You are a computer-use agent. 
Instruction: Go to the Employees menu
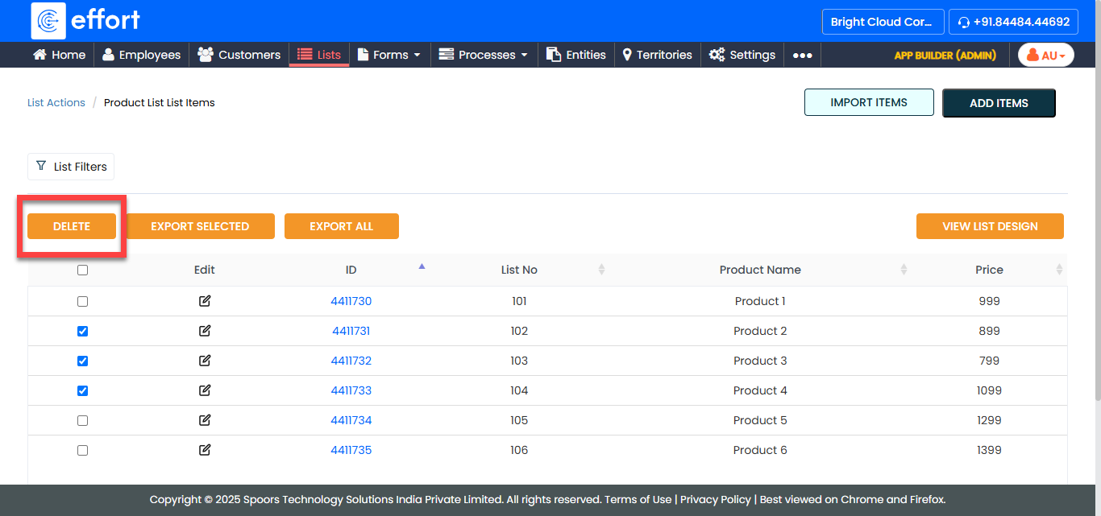(141, 55)
